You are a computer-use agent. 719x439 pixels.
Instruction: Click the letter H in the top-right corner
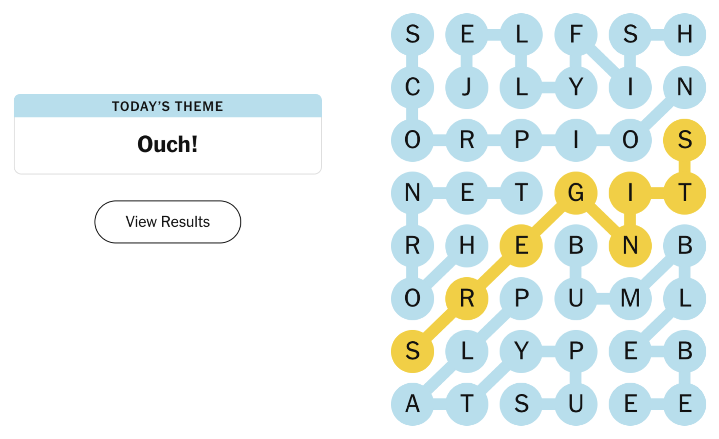684,34
